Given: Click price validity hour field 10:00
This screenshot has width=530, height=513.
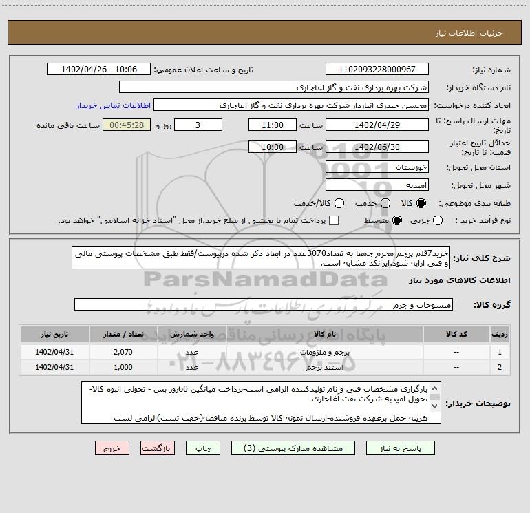Looking at the screenshot, I should (x=273, y=147).
